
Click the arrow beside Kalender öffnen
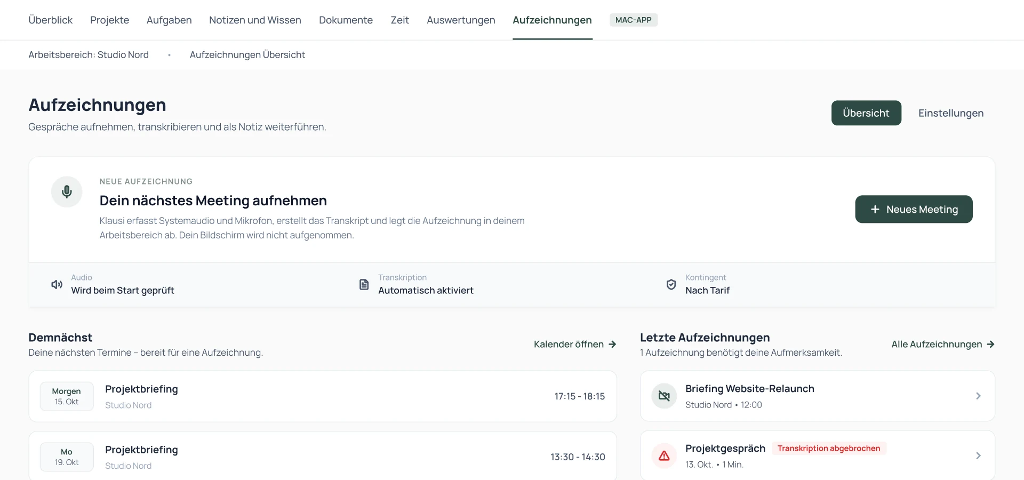pos(612,344)
